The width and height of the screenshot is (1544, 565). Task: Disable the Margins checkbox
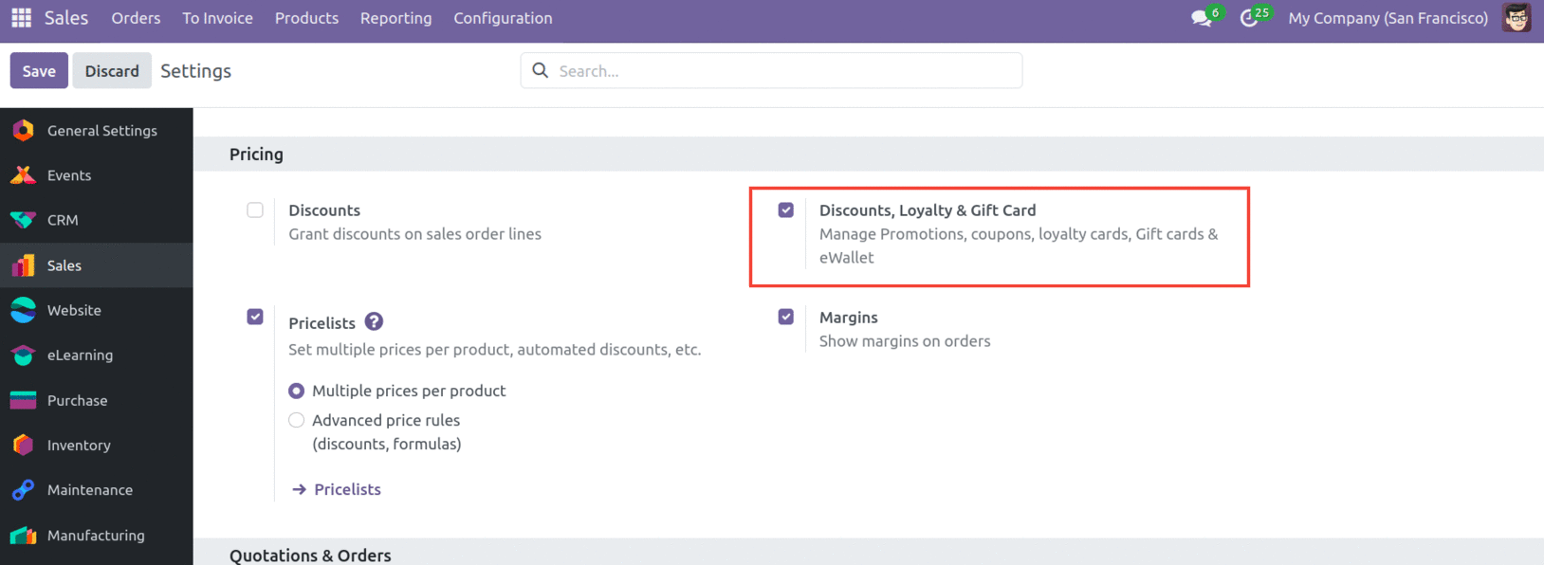pos(786,318)
